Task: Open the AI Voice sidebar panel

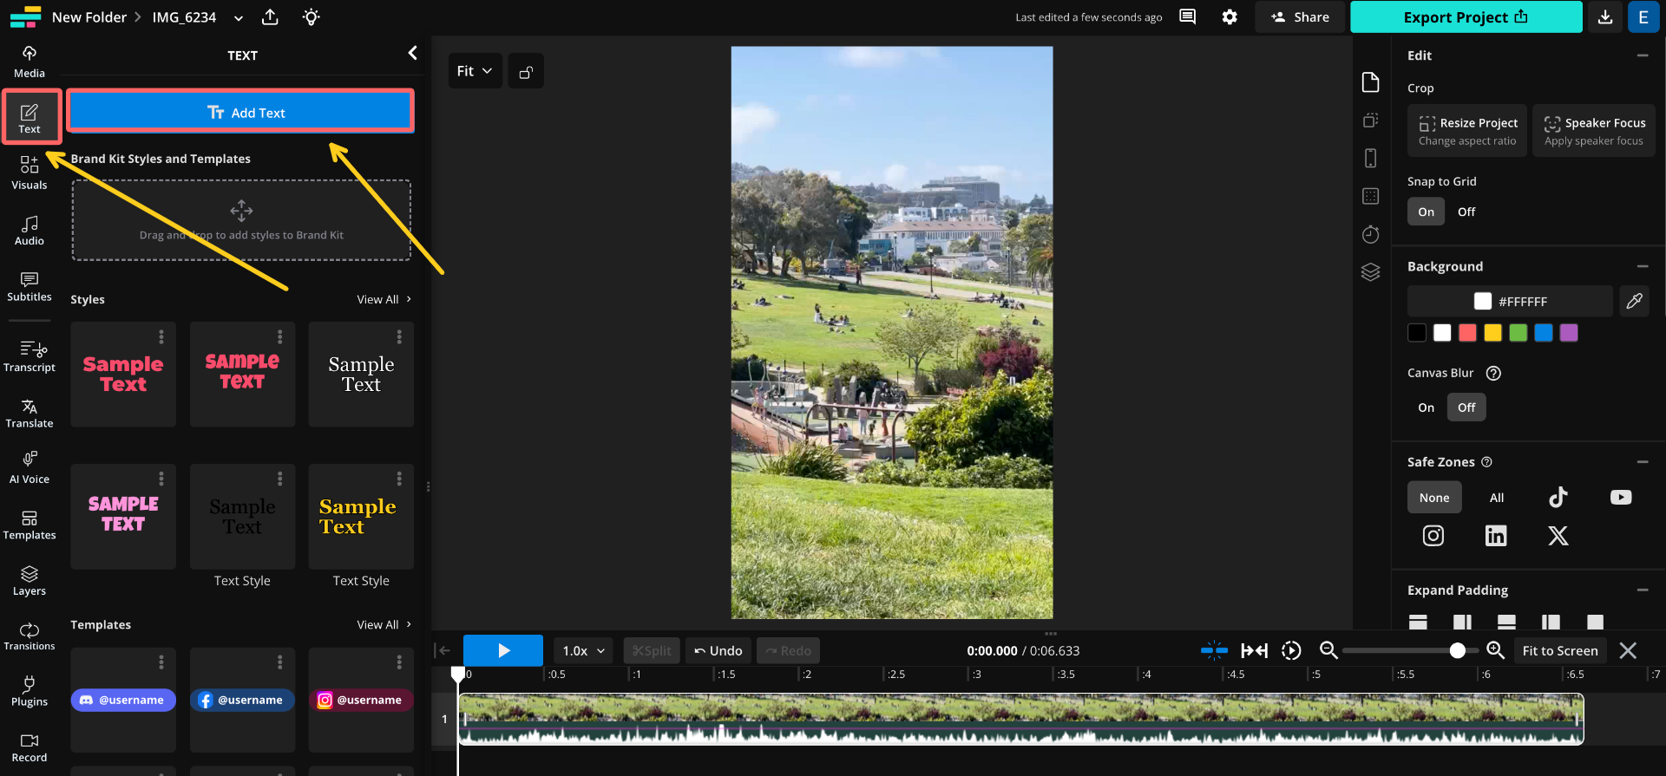Action: (x=30, y=468)
